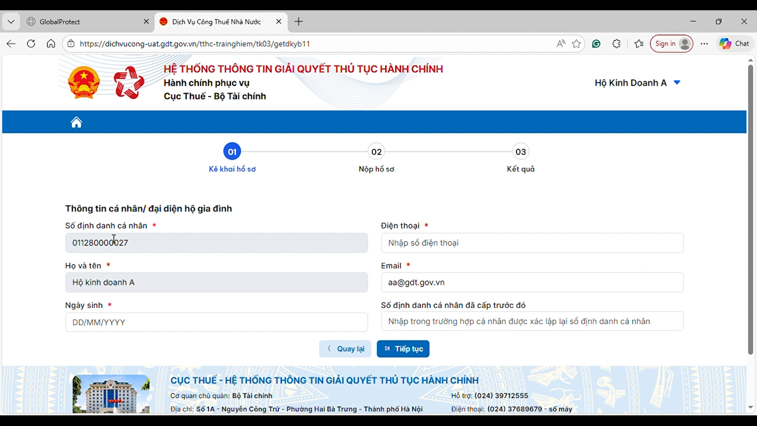Viewport: 757px width, 426px height.
Task: Activate Read aloud for this page
Action: [561, 43]
